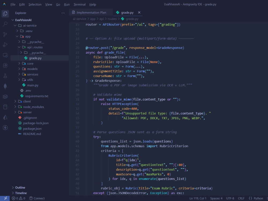This screenshot has height=201, width=268.
Task: Change indentation via Spaces: 4
Action: click(x=216, y=198)
